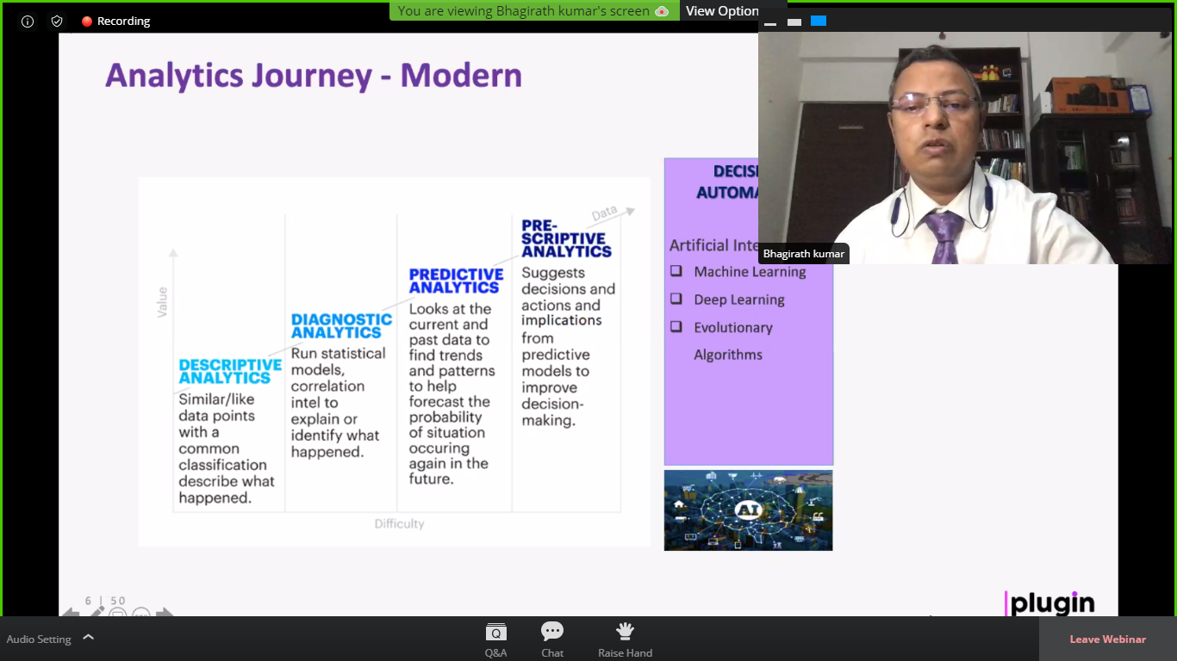
Task: Click the Audio Setting label
Action: pos(39,639)
